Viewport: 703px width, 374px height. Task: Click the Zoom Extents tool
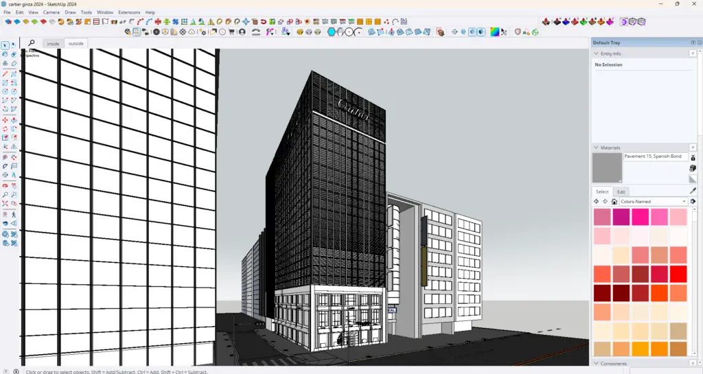[5, 203]
